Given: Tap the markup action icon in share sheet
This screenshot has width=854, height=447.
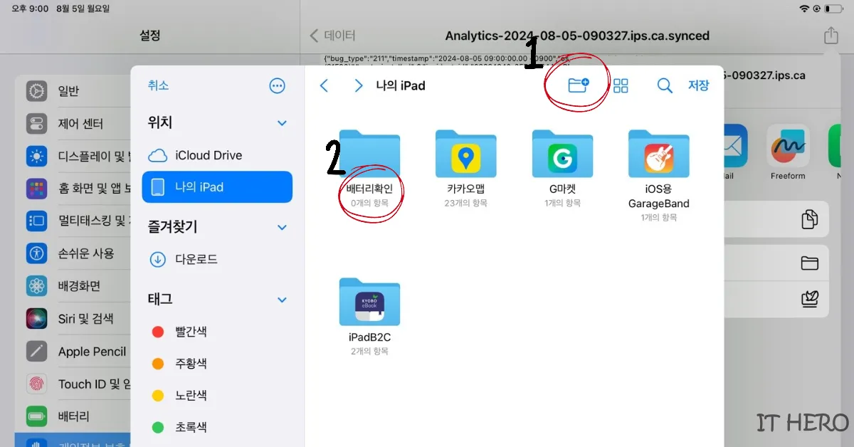Looking at the screenshot, I should click(809, 299).
